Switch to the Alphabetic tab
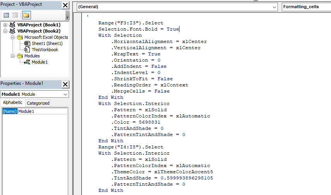This screenshot has height=195, width=331. tap(13, 103)
